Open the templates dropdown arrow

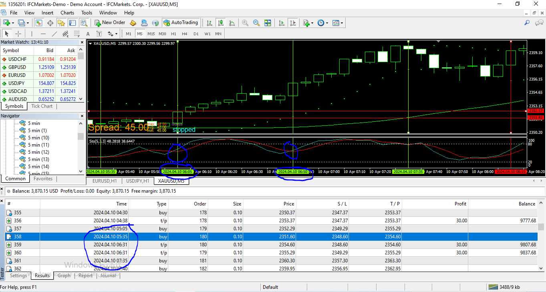pos(342,23)
